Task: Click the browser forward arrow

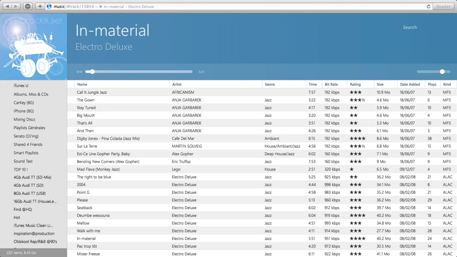Action: (x=16, y=6)
